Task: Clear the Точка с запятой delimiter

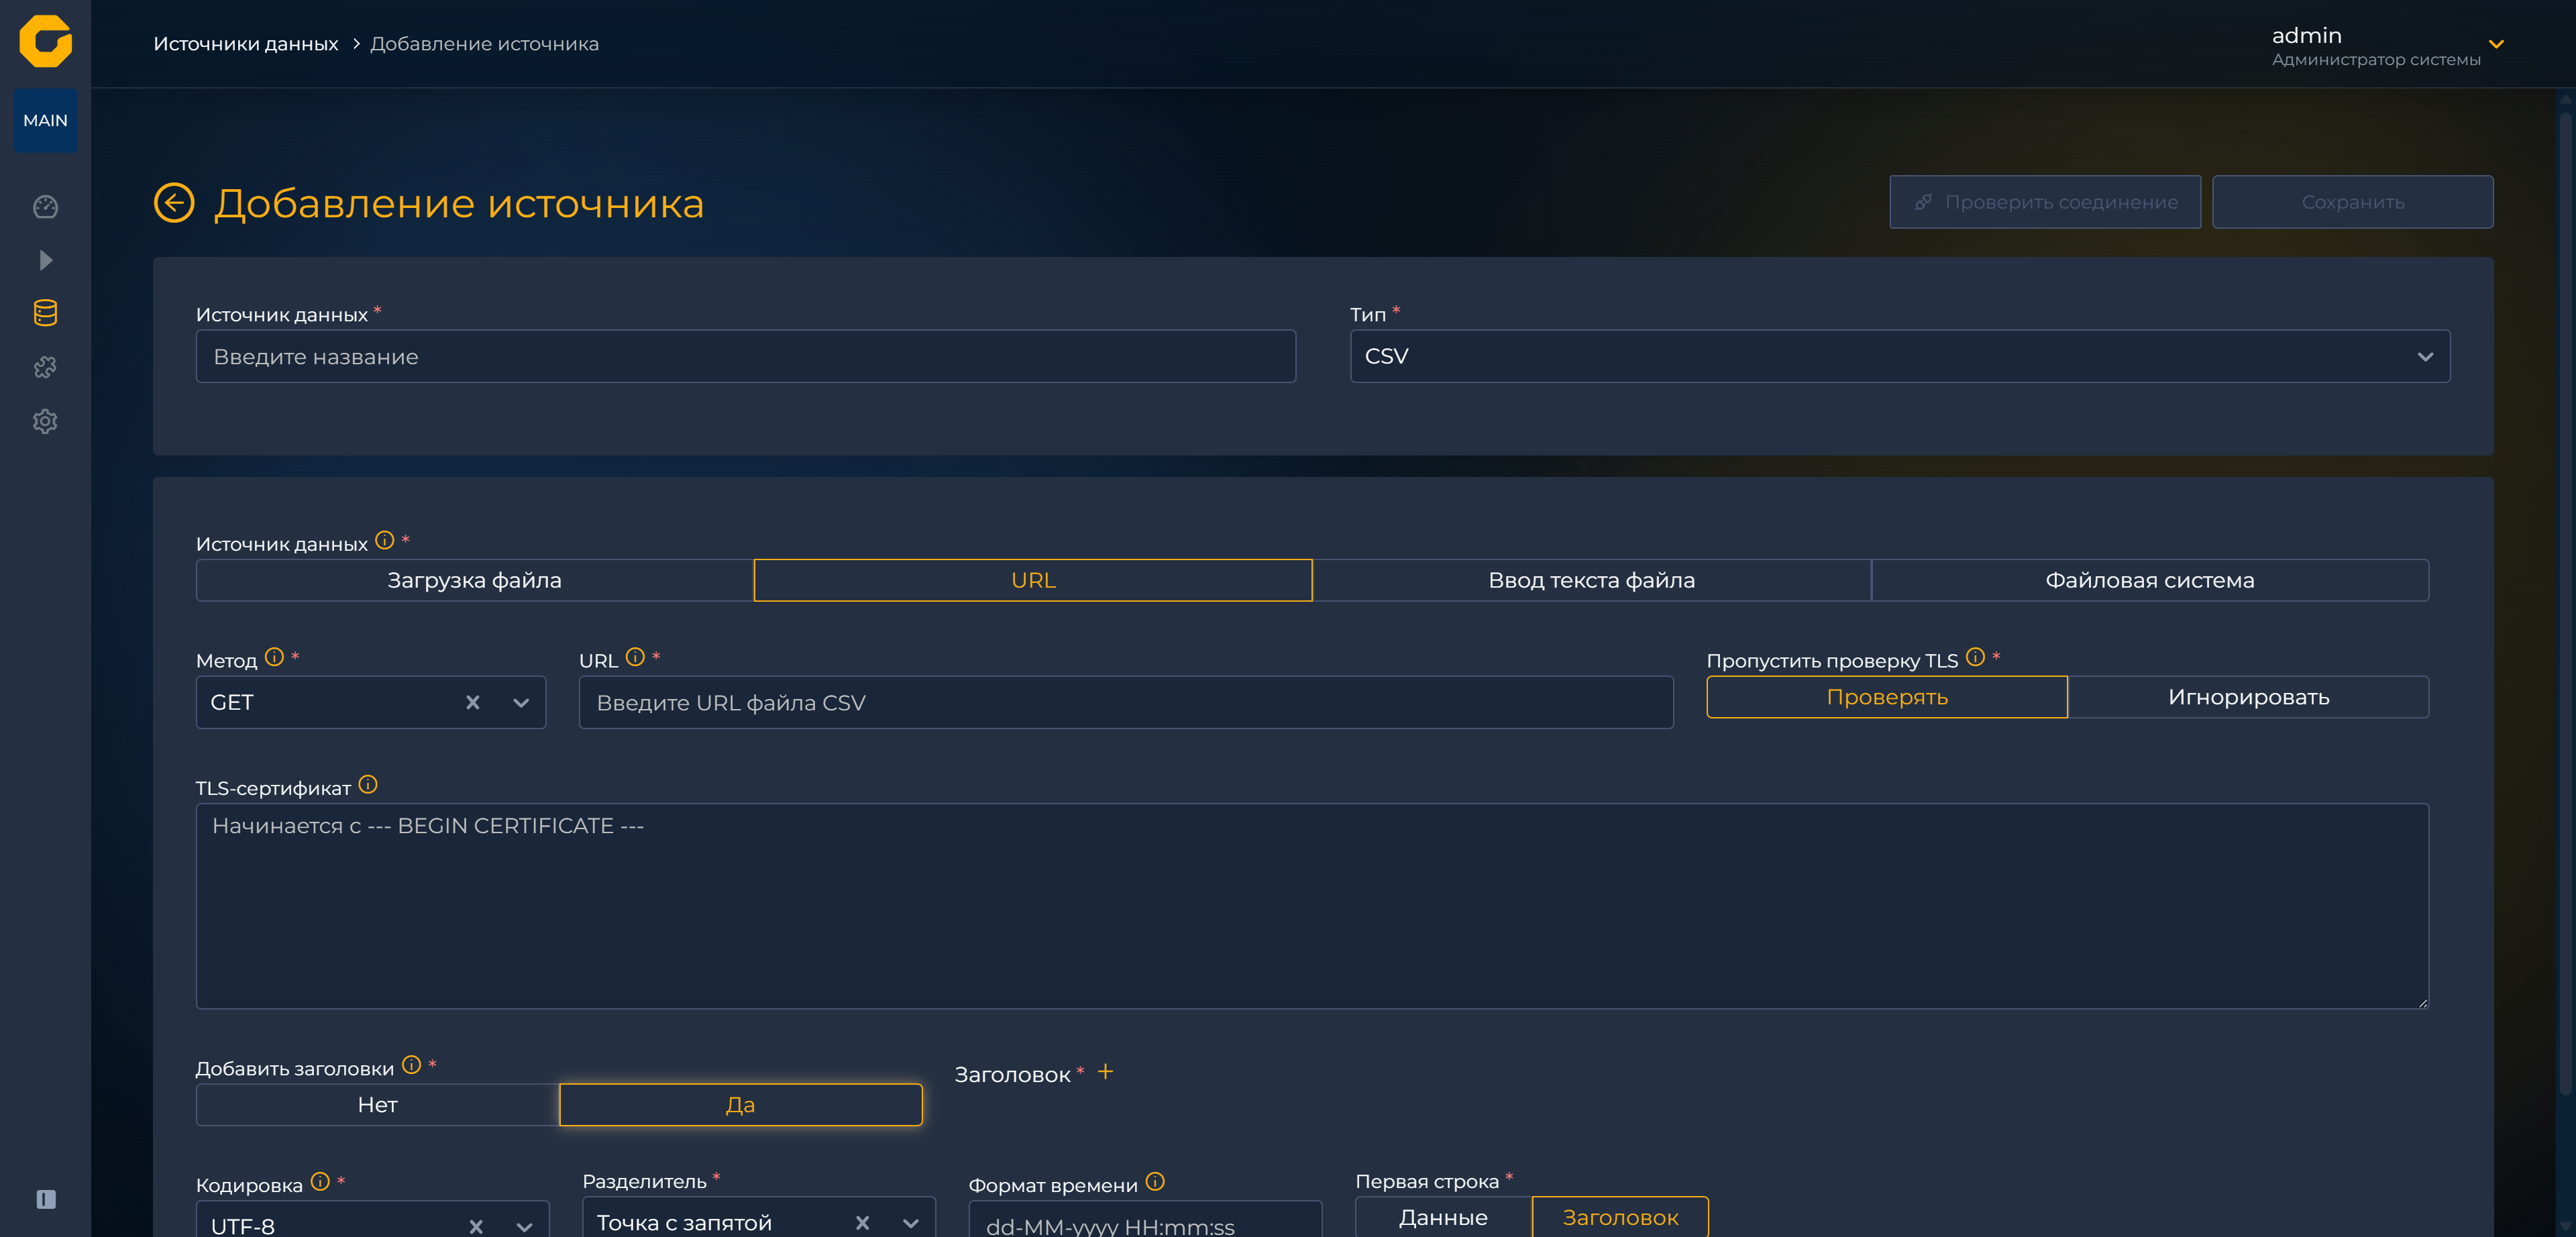Action: click(862, 1223)
